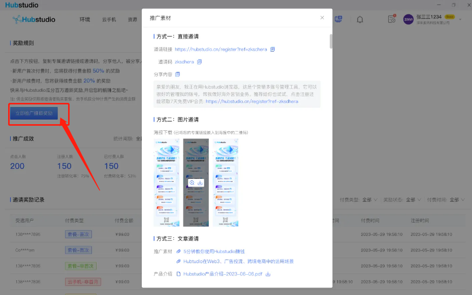The height and width of the screenshot is (295, 472).
Task: Click the register link in share text
Action: click(252, 101)
